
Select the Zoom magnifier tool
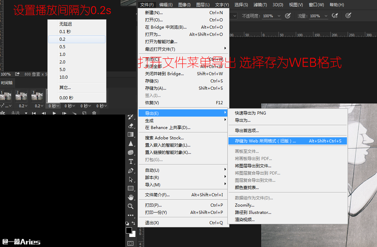[x=131, y=206]
